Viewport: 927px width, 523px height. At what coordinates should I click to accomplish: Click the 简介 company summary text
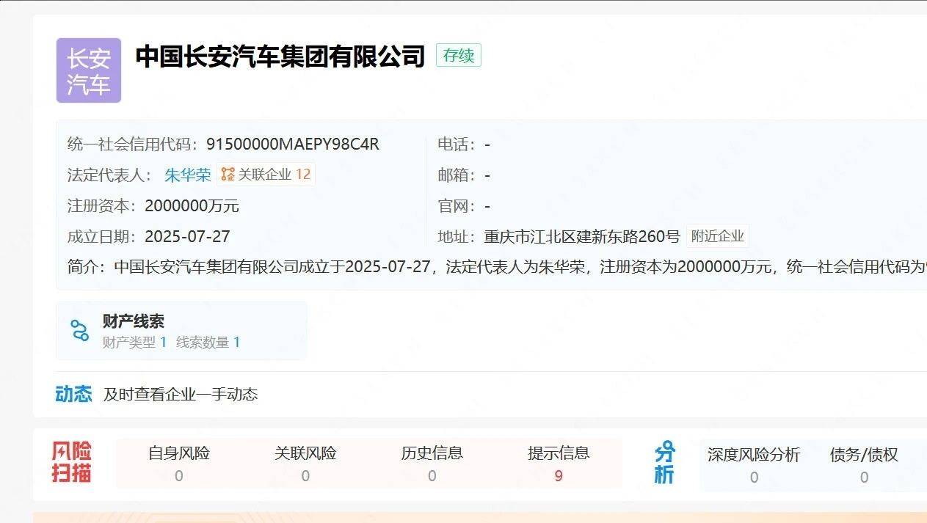coord(497,266)
